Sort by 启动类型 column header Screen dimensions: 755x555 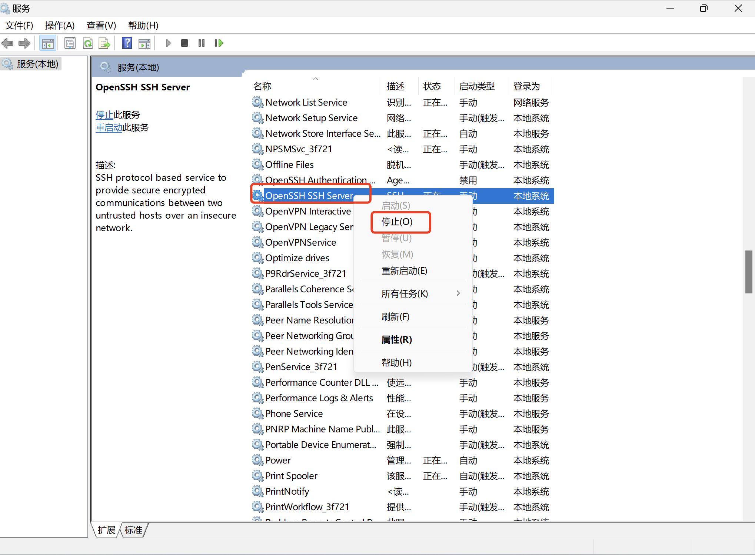(477, 86)
